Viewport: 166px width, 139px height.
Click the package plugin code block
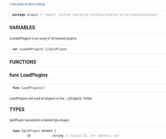click(x=88, y=15)
